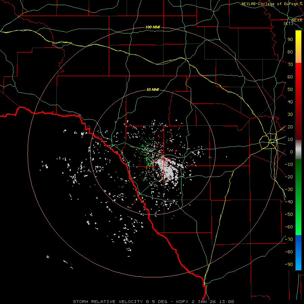304x304 pixels.
Task: Select the 30 value on velocity scale
Action: (x=290, y=115)
